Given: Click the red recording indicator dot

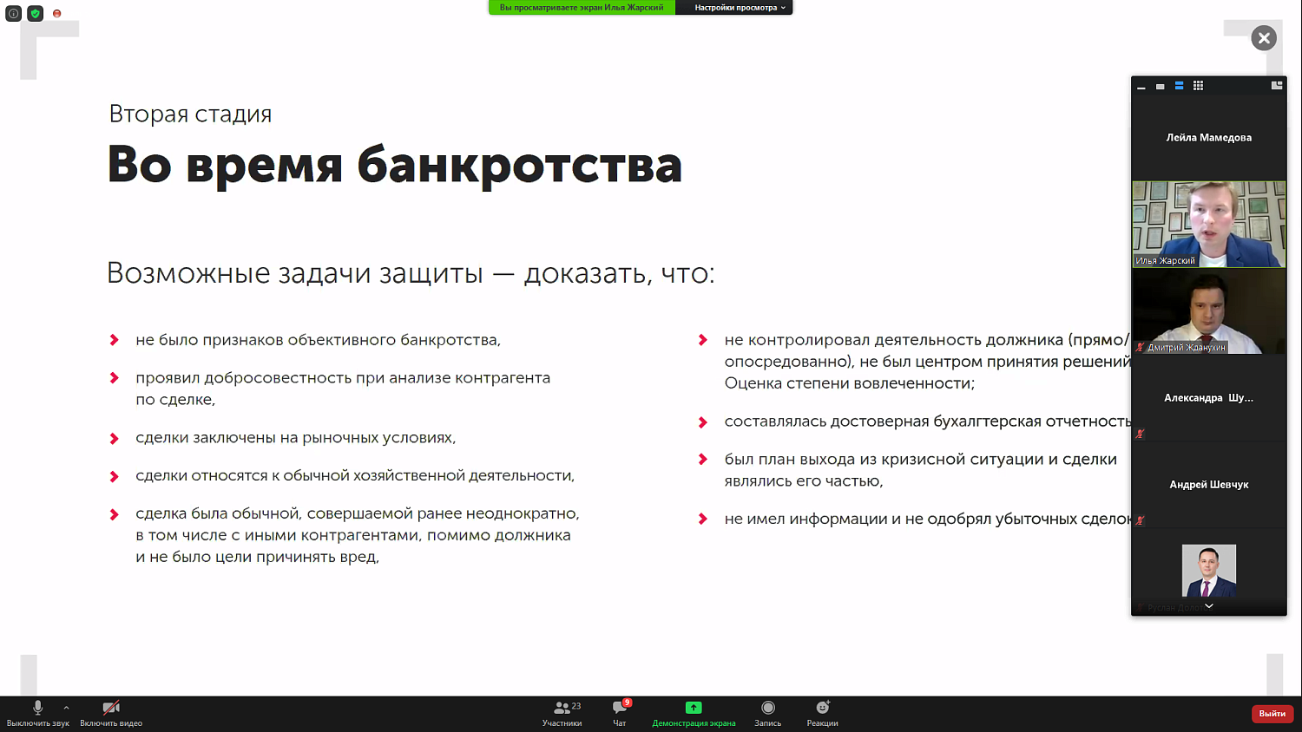Looking at the screenshot, I should 57,14.
